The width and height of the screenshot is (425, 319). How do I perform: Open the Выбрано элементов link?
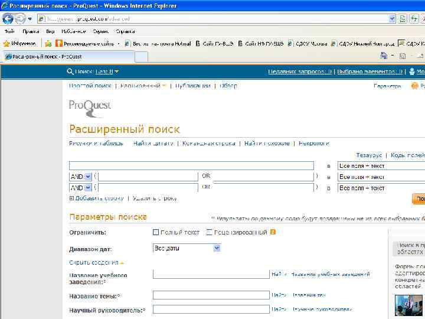370,71
